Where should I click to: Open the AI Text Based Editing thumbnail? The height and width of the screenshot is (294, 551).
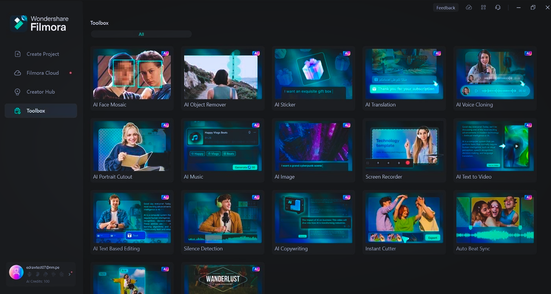pyautogui.click(x=132, y=218)
